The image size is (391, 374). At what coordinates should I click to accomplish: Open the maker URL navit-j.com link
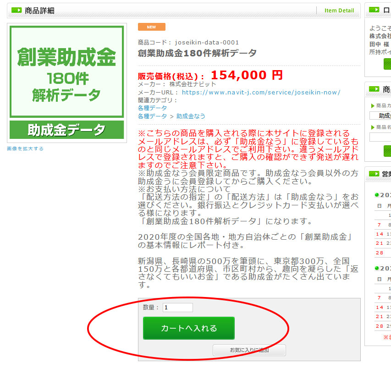pyautogui.click(x=261, y=92)
